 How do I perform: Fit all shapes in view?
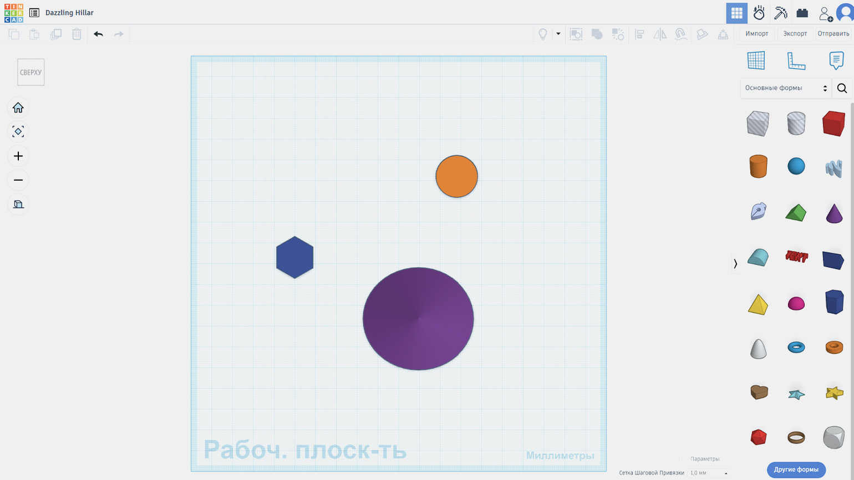point(18,132)
